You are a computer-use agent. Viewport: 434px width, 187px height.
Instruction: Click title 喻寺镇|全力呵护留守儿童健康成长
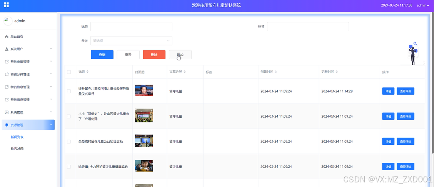click(103, 167)
